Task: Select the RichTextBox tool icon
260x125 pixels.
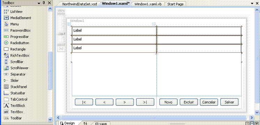Action: pyautogui.click(x=6, y=56)
